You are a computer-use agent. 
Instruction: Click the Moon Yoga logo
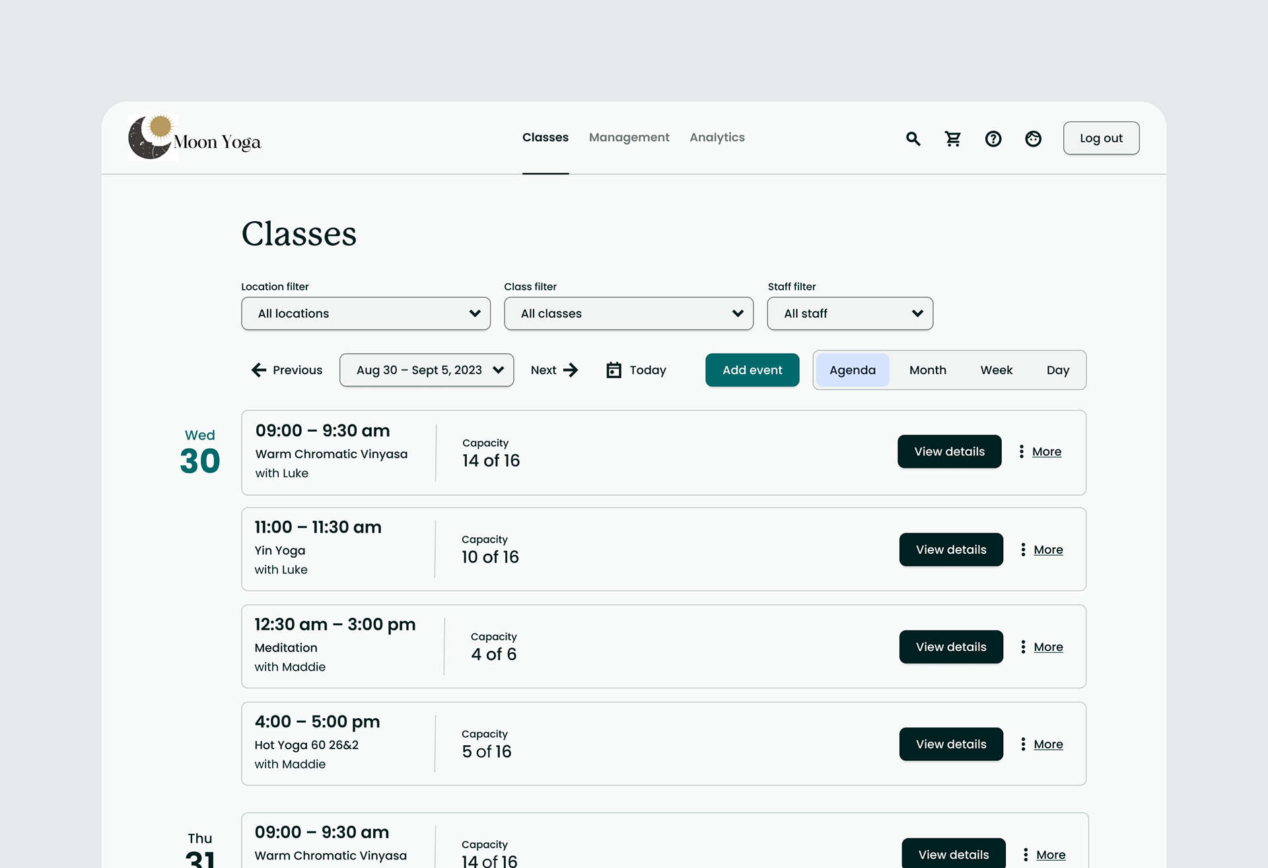195,138
